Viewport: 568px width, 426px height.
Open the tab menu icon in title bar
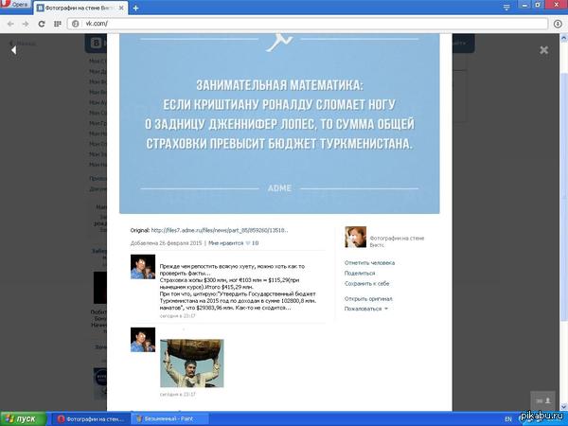[x=506, y=8]
